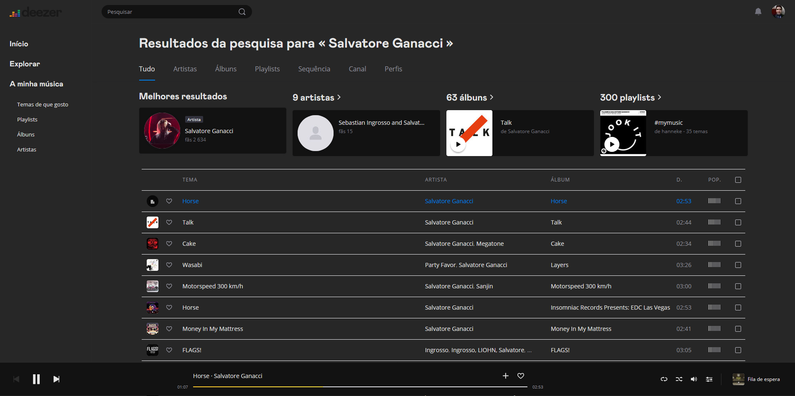
Task: Click the search magnifier icon
Action: point(242,12)
